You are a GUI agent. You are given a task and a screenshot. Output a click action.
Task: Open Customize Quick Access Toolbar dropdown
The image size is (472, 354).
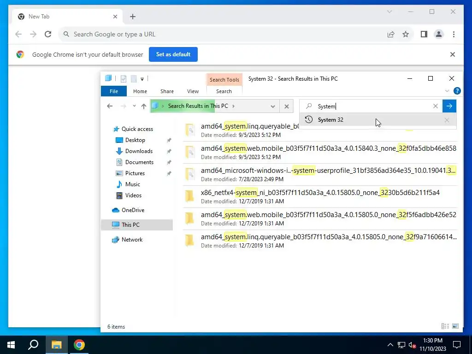[x=142, y=79]
